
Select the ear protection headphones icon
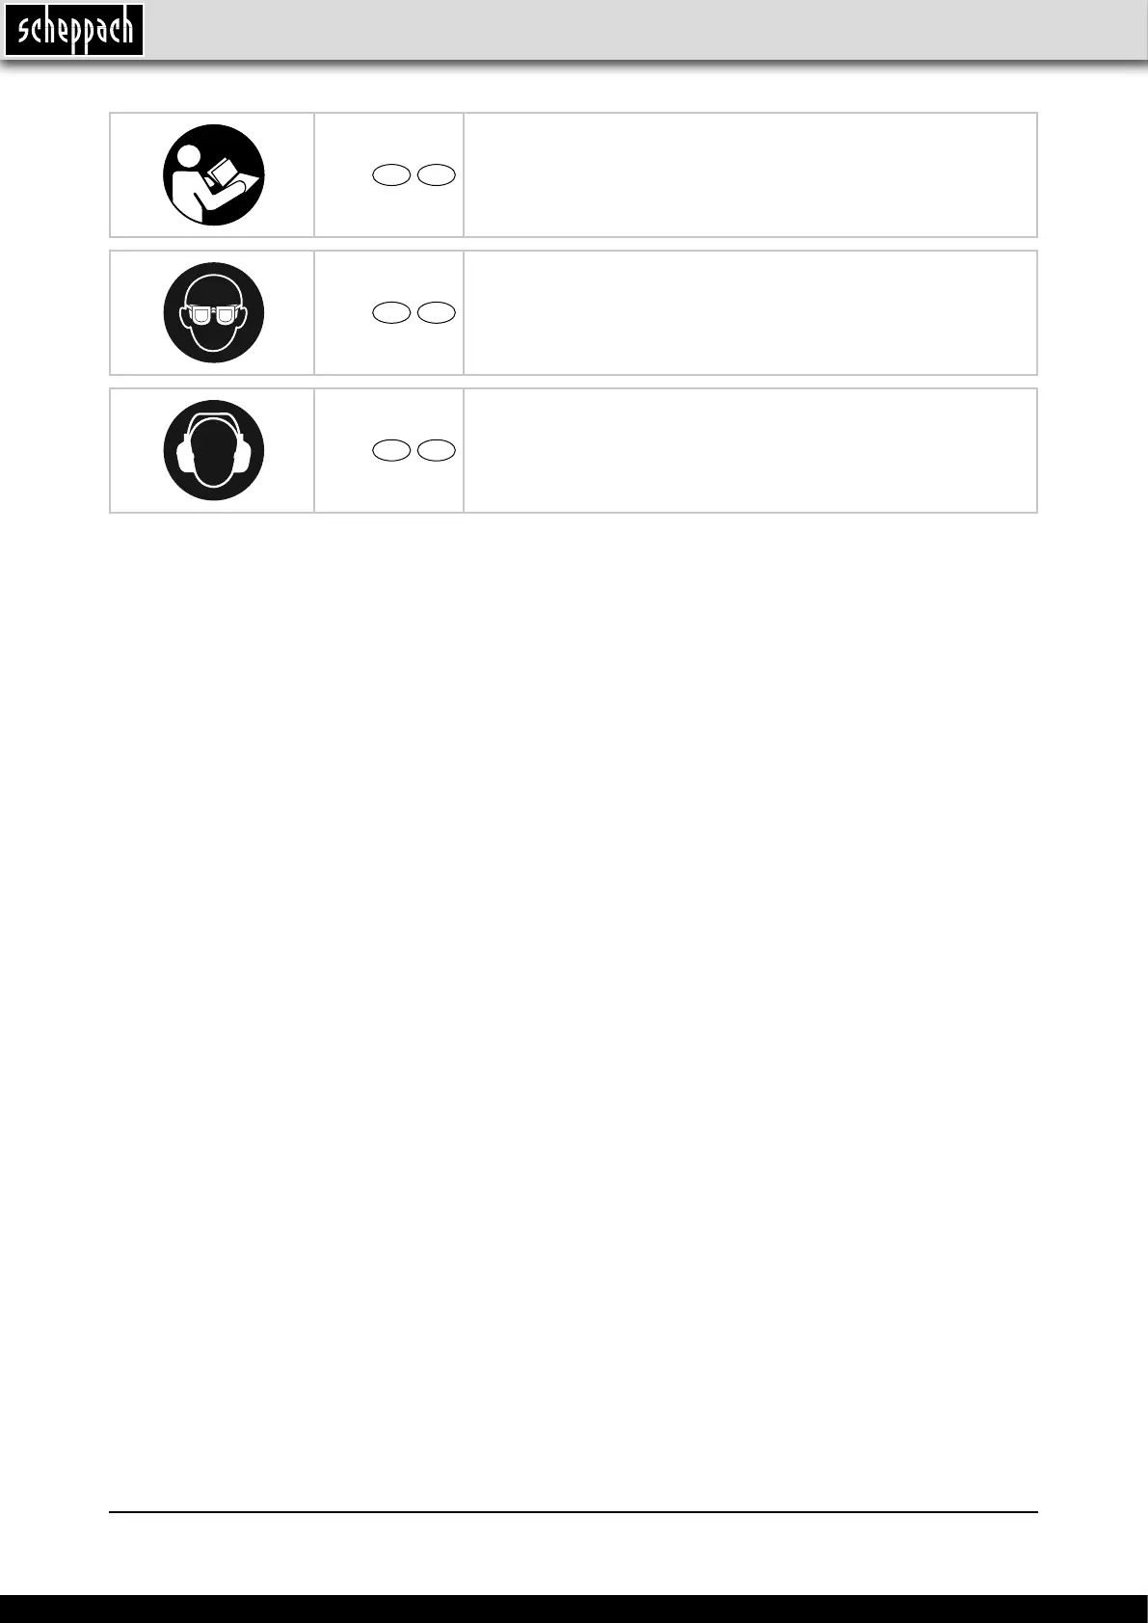(x=213, y=450)
